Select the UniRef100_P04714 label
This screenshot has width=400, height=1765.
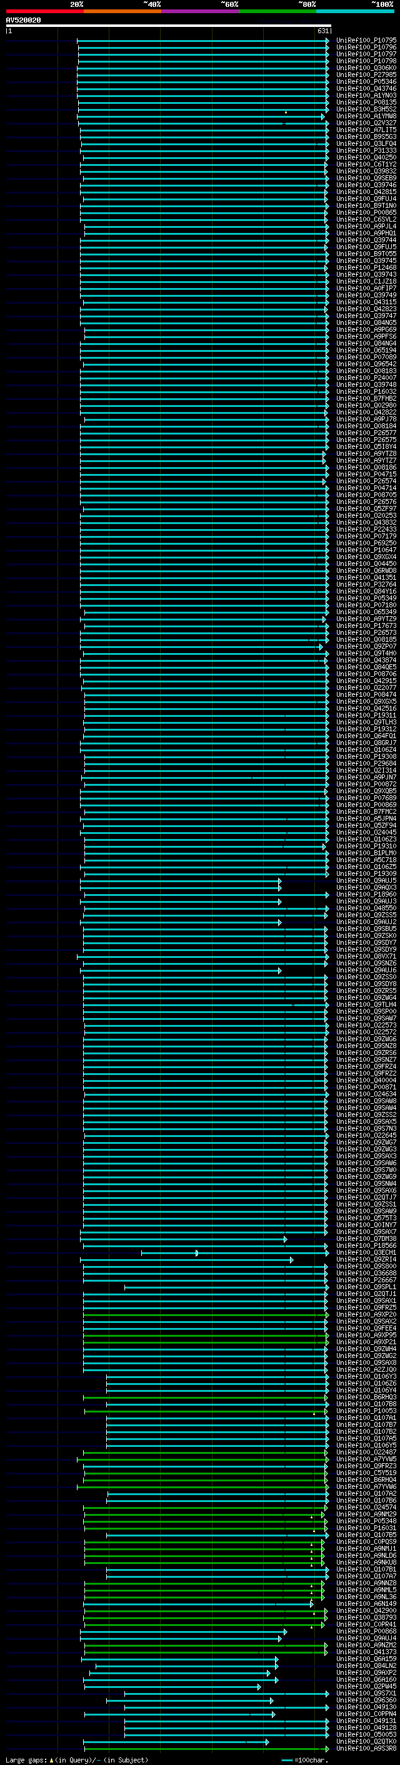(366, 488)
